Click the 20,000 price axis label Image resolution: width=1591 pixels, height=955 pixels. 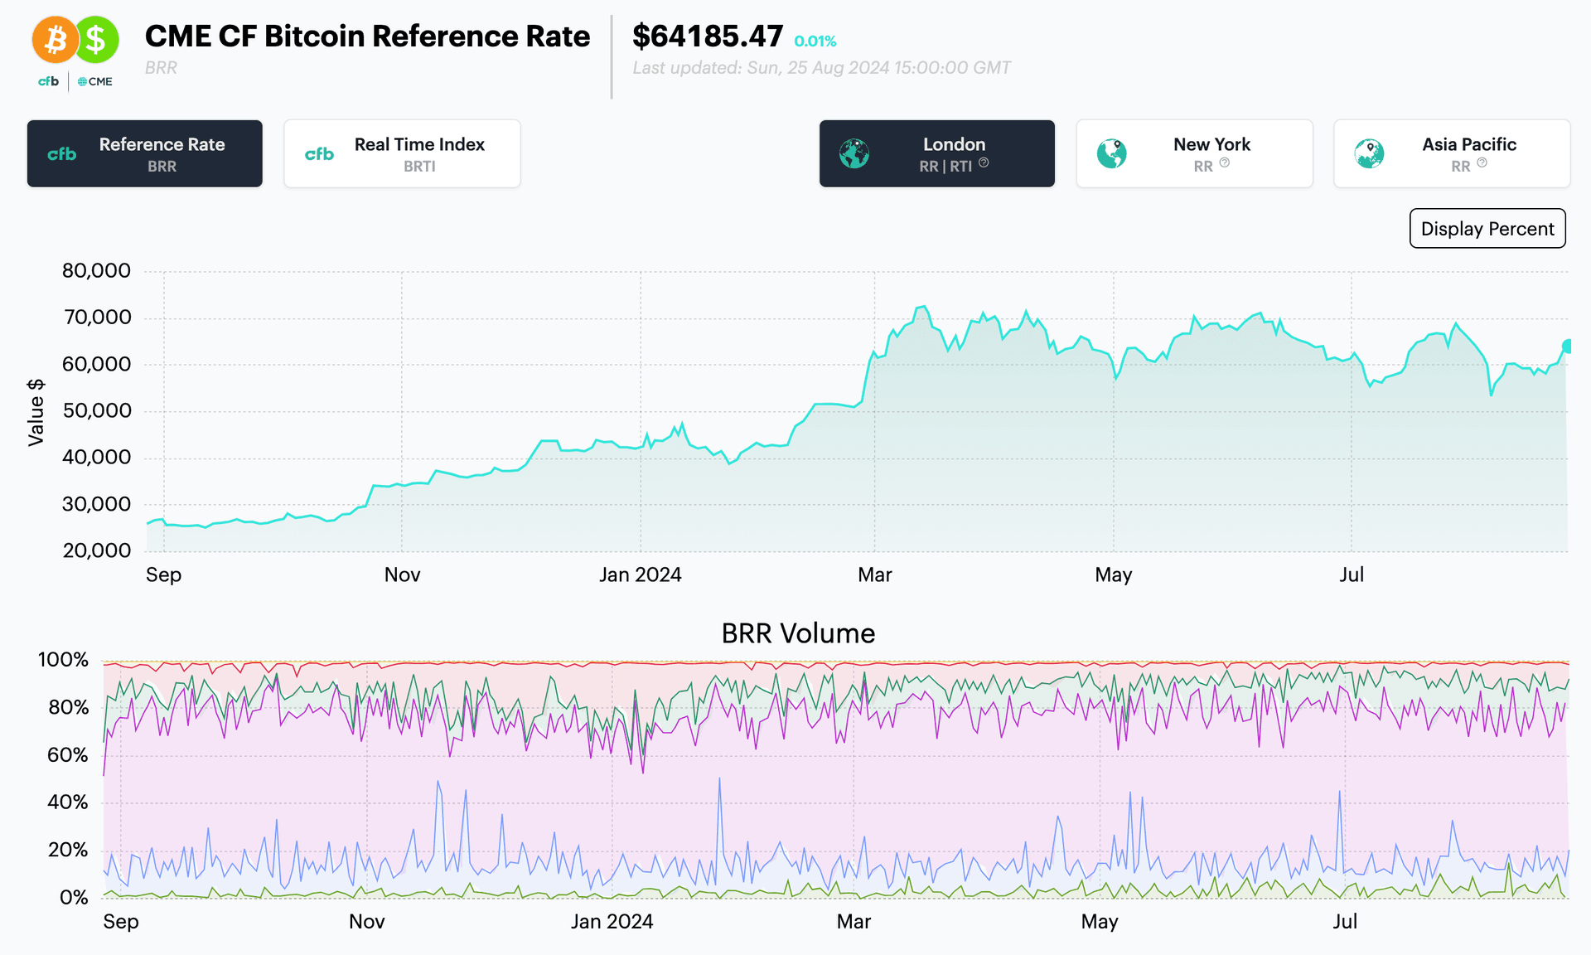pyautogui.click(x=96, y=551)
